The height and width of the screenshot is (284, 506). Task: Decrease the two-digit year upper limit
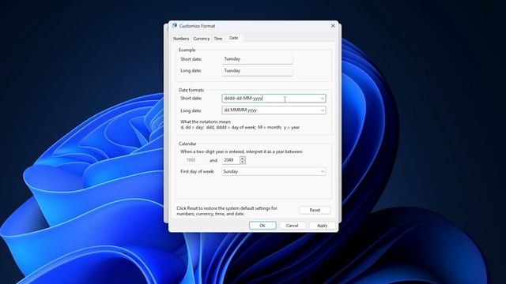(243, 162)
